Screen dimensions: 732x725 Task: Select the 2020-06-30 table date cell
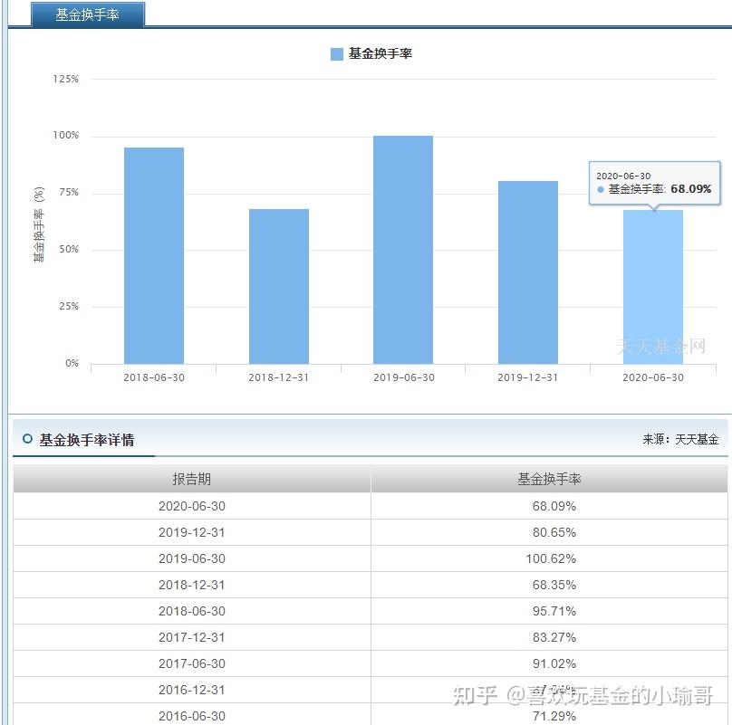coord(192,506)
